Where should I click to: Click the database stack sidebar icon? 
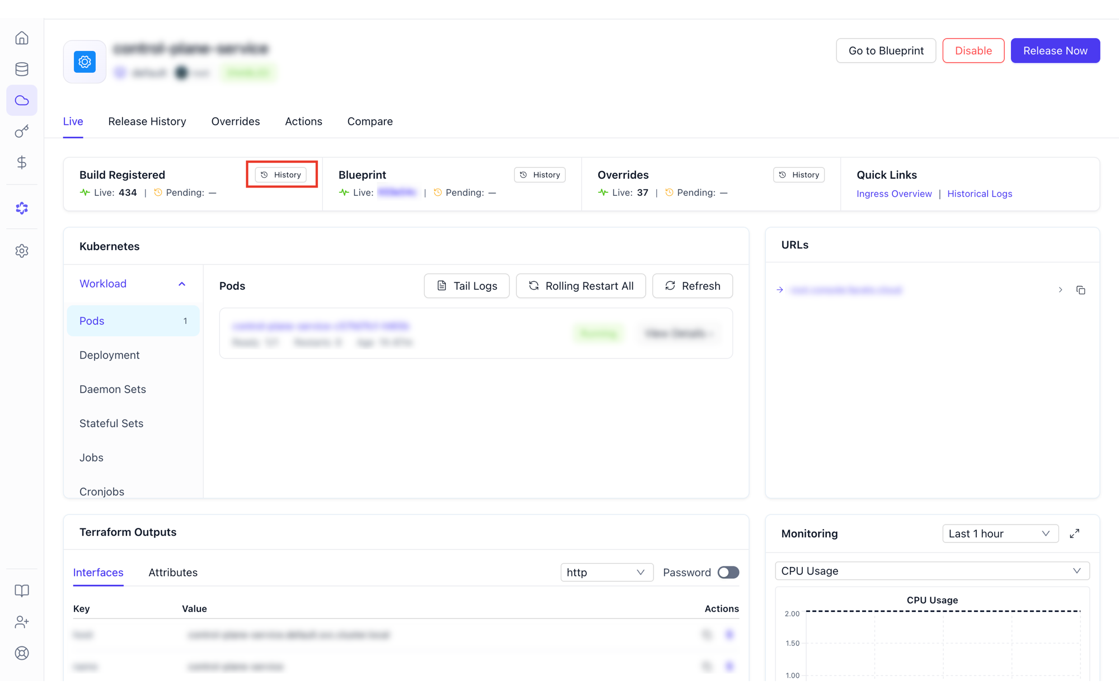pyautogui.click(x=22, y=69)
